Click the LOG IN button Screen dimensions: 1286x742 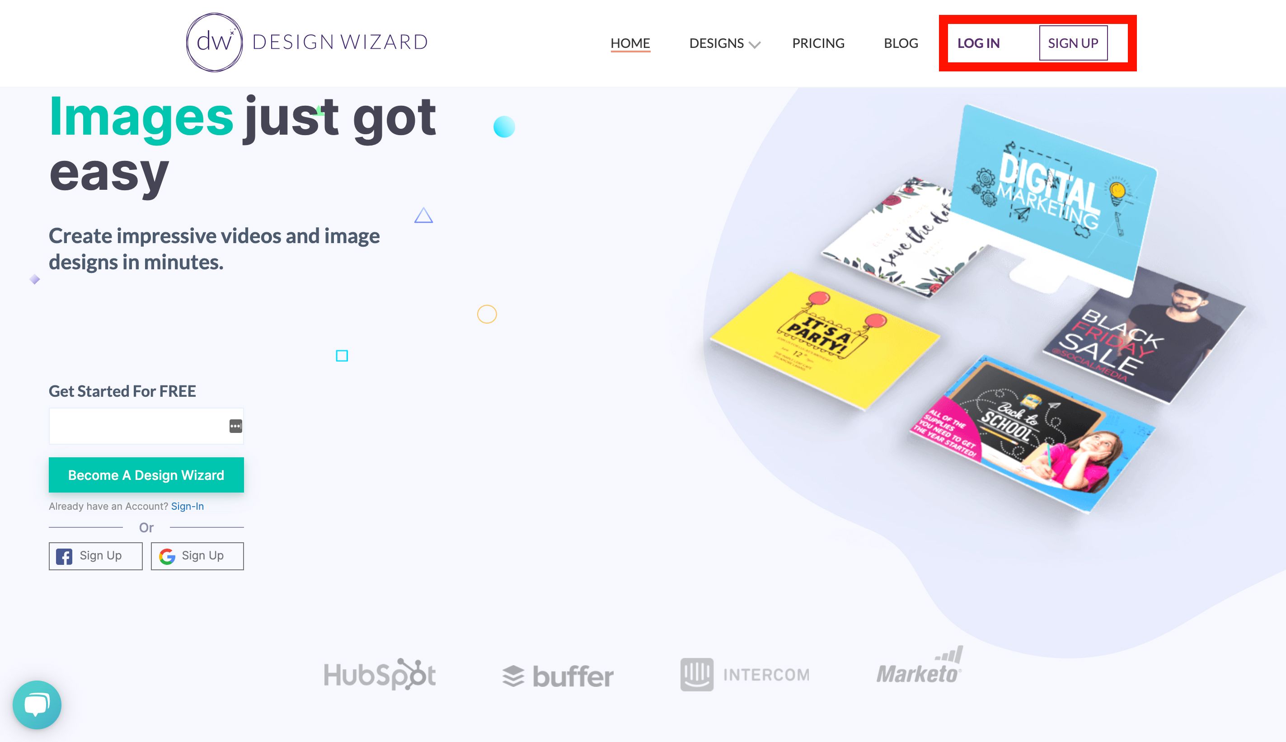click(978, 42)
